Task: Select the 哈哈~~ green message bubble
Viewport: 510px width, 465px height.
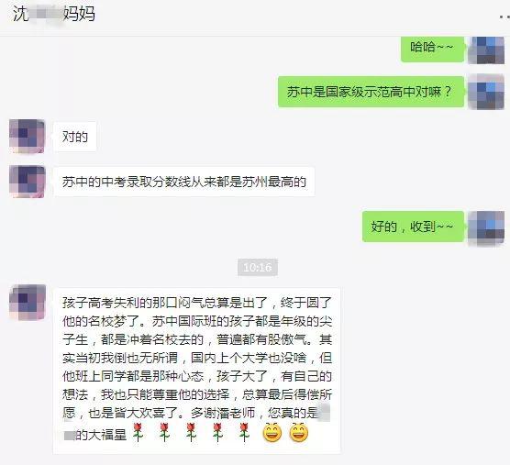Action: coord(432,49)
